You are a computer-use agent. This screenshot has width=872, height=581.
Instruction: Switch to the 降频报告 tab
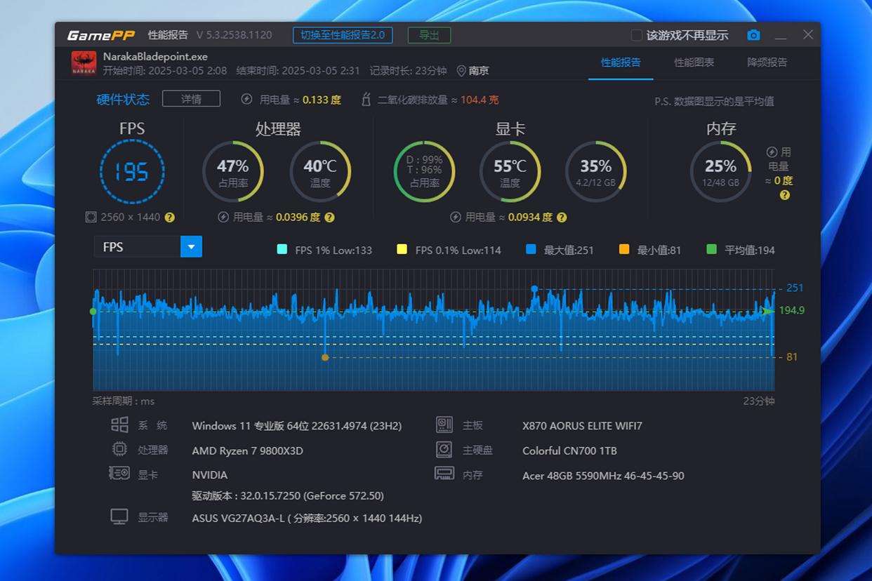(x=767, y=62)
